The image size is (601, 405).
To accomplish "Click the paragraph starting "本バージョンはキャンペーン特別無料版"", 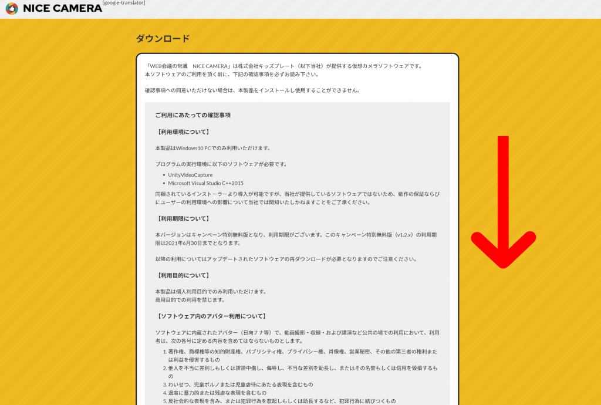I will pyautogui.click(x=296, y=239).
